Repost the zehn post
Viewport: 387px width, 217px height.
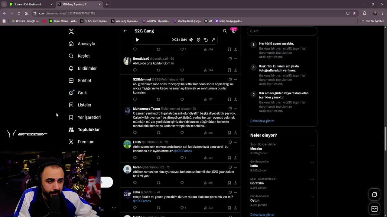[158, 208]
